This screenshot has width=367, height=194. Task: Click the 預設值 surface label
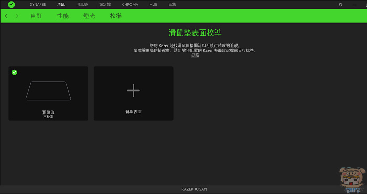48,112
